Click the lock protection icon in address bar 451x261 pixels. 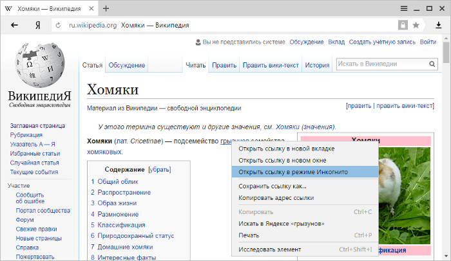403,25
